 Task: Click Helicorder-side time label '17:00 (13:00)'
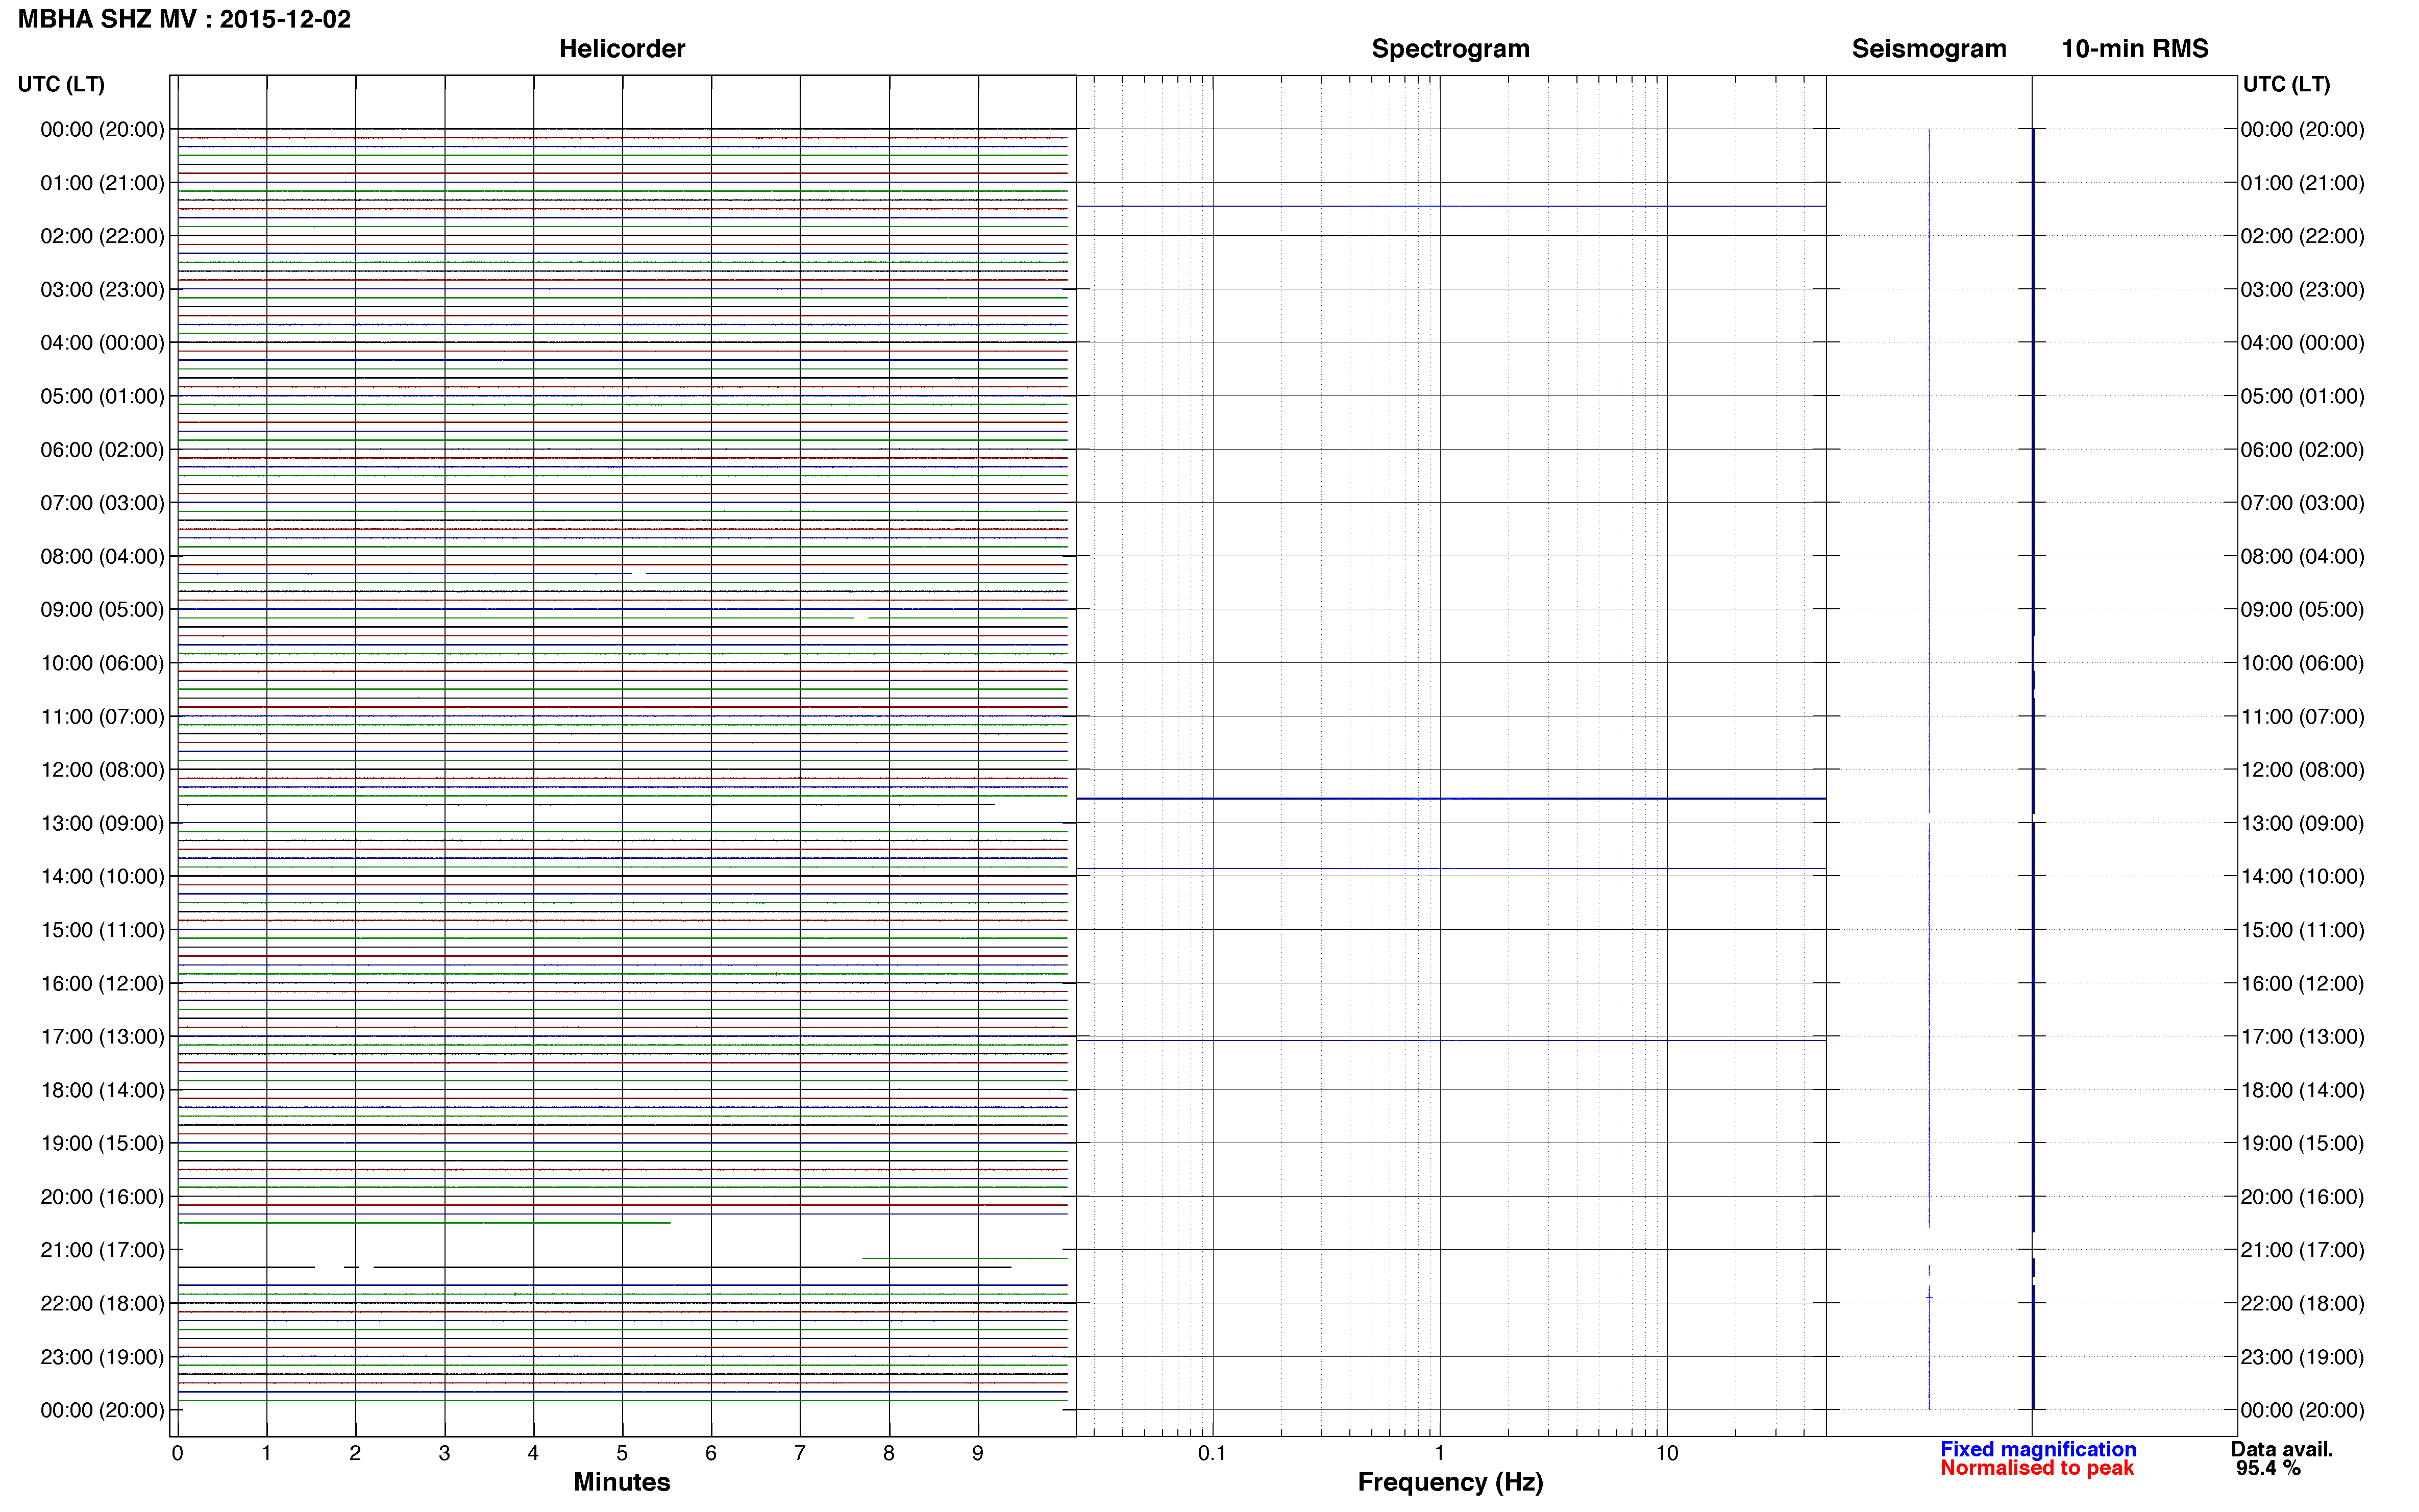(x=102, y=1037)
